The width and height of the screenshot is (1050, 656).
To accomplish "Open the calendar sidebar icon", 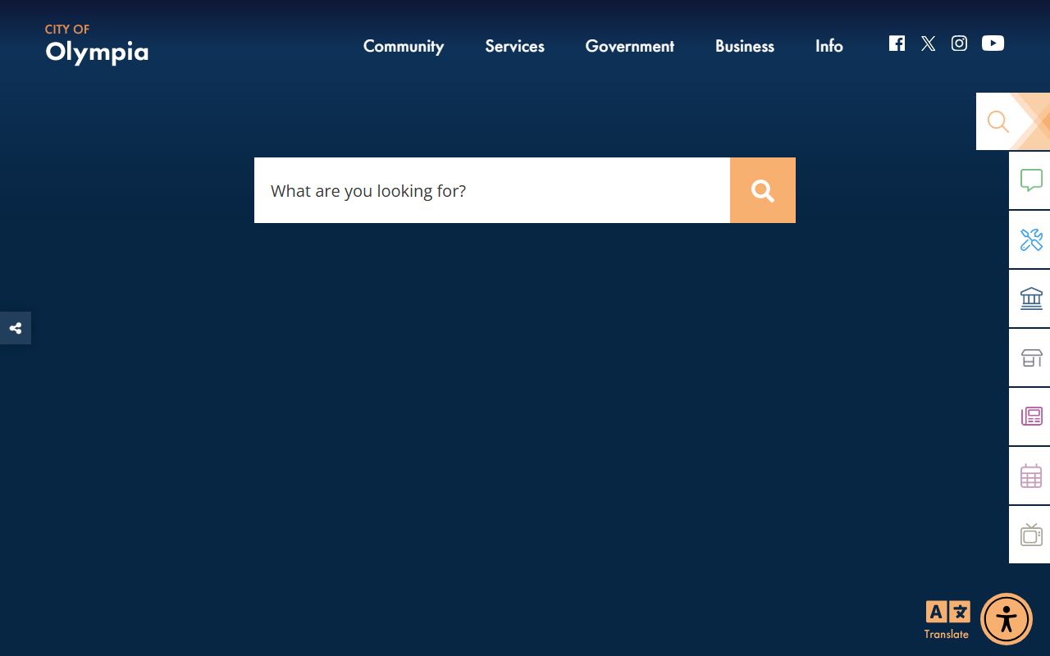I will pos(1030,476).
